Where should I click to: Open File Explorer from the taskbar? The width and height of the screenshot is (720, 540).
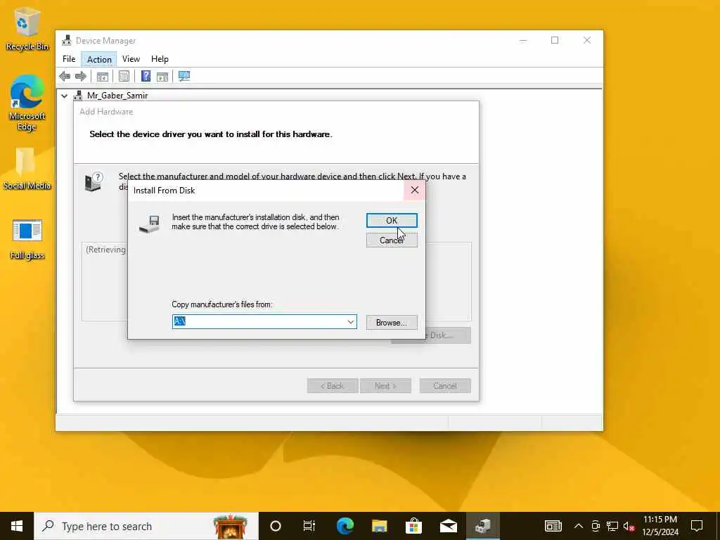click(x=379, y=526)
